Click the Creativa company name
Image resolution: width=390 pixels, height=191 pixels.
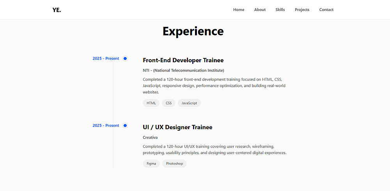coord(150,137)
